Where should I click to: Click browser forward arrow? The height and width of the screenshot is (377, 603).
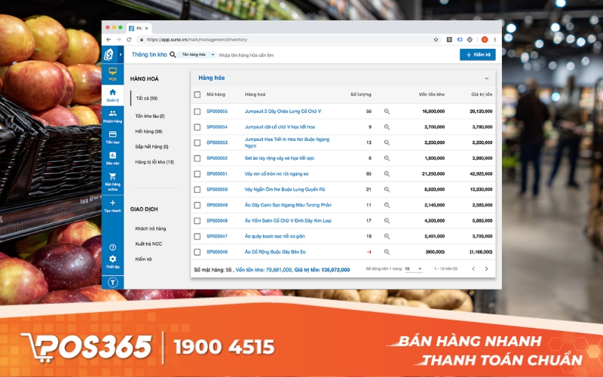[x=118, y=39]
